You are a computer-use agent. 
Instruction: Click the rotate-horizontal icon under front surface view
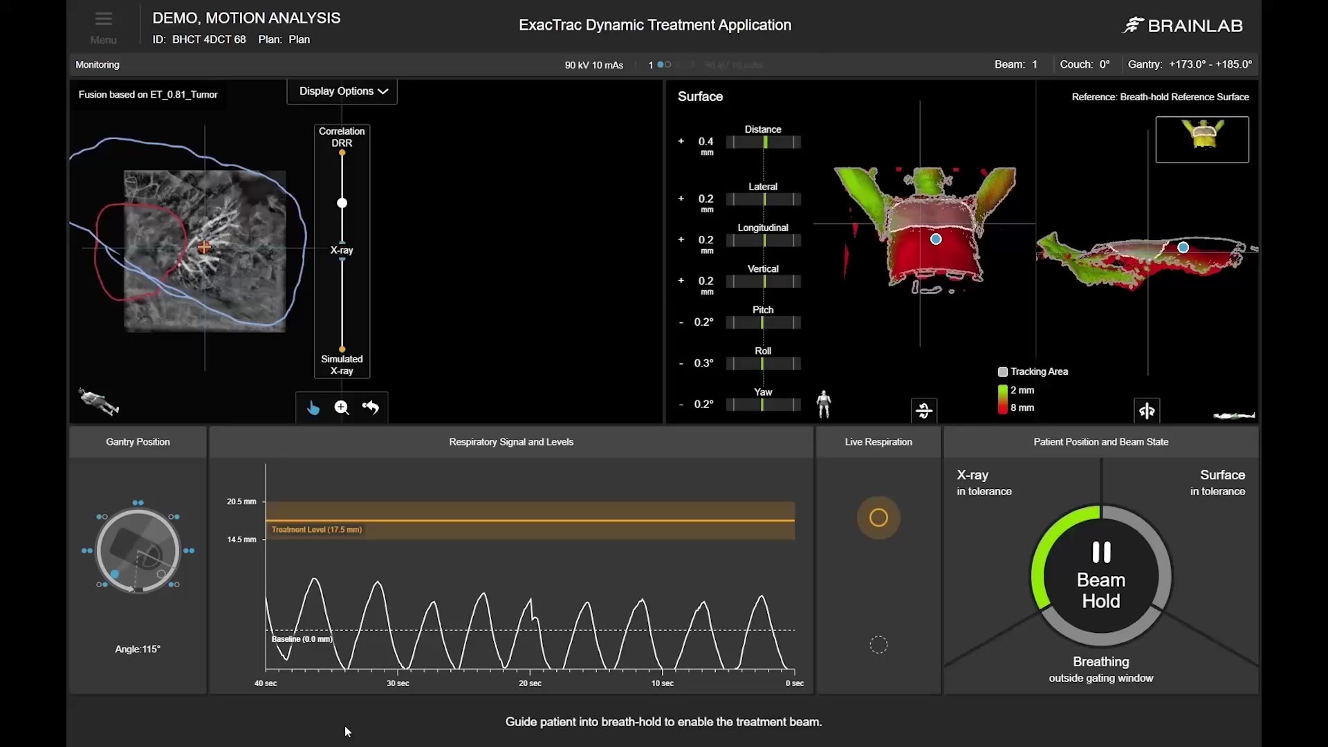pyautogui.click(x=924, y=411)
